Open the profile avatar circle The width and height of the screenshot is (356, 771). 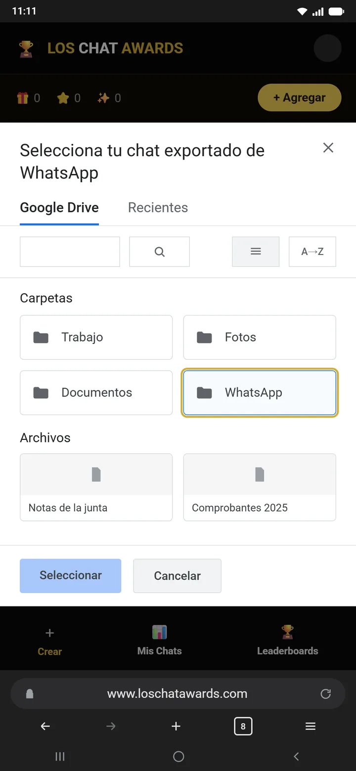click(328, 48)
